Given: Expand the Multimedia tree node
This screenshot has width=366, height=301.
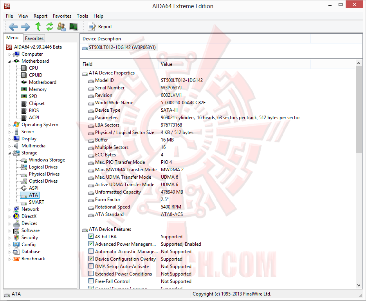Looking at the screenshot, I should point(9,146).
